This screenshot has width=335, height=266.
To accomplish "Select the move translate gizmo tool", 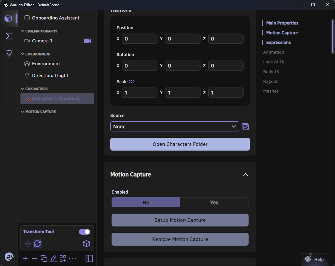I will pos(28,244).
